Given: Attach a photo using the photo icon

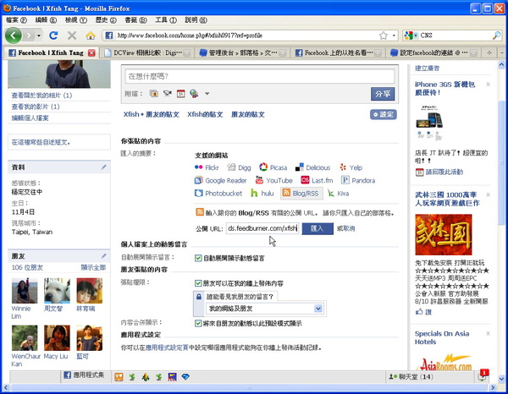Looking at the screenshot, I should click(154, 94).
